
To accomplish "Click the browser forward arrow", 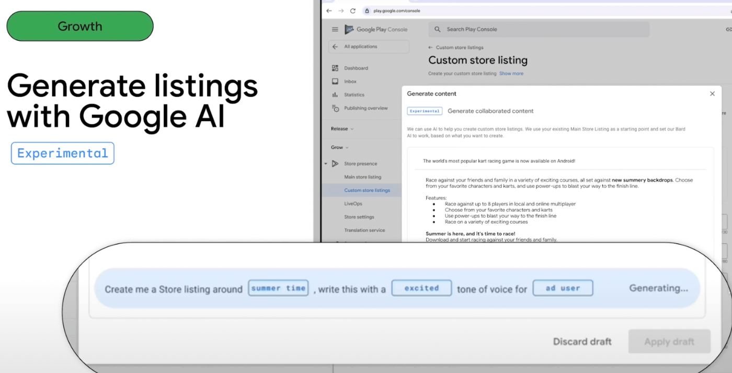I will coord(341,10).
